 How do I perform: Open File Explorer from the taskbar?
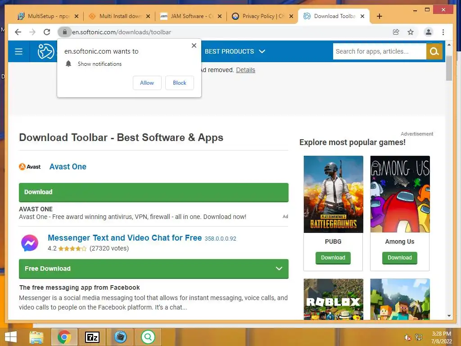pyautogui.click(x=36, y=337)
